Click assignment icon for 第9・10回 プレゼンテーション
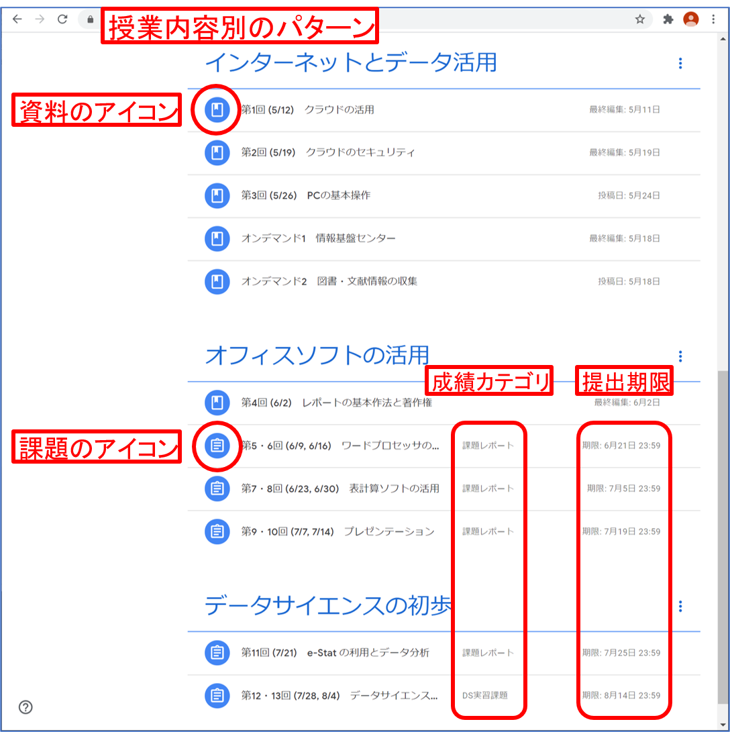The image size is (730, 732). point(217,531)
